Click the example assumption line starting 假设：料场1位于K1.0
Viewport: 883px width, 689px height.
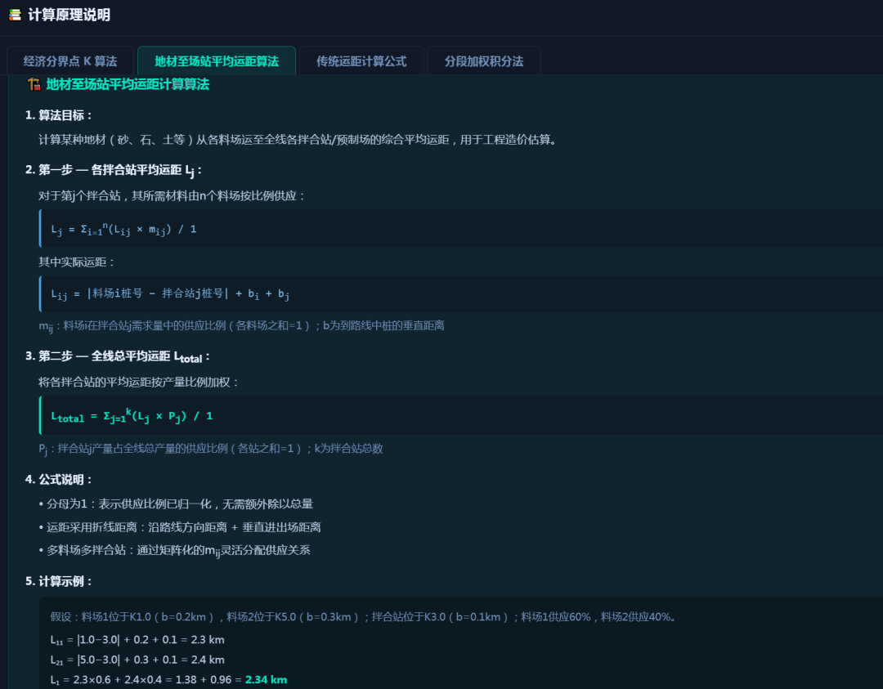coord(363,617)
